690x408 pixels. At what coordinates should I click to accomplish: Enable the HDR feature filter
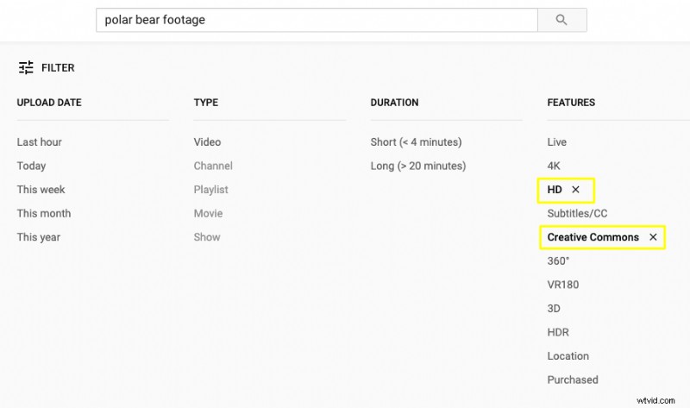(558, 332)
